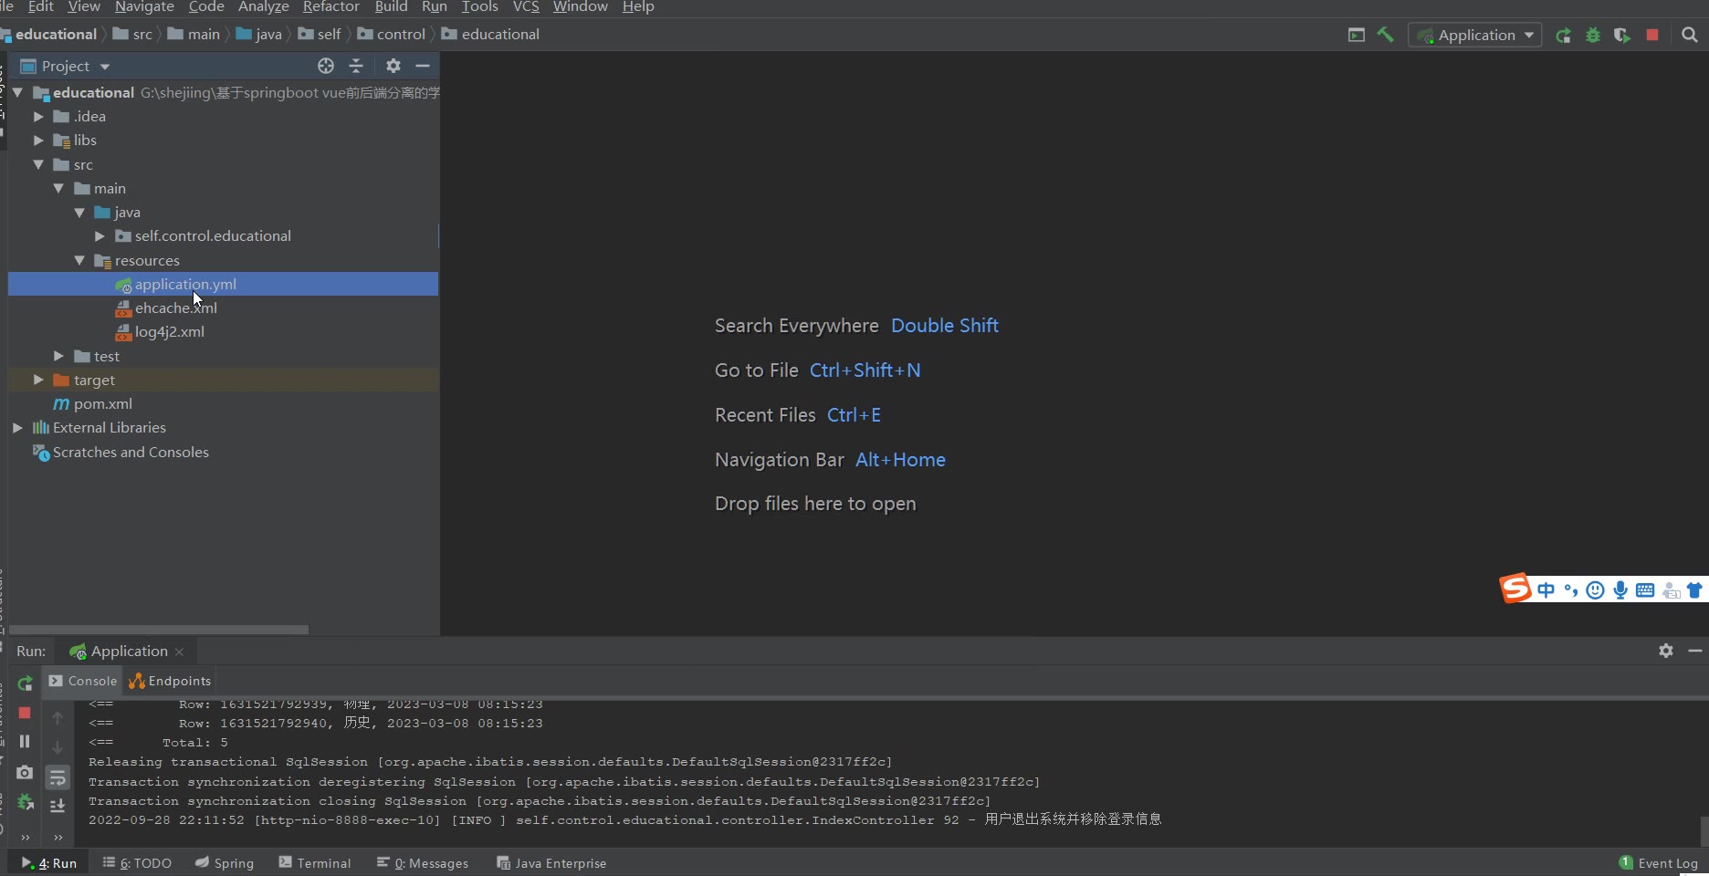Rerun Application from the Run panel
Image resolution: width=1709 pixels, height=876 pixels.
coord(26,683)
